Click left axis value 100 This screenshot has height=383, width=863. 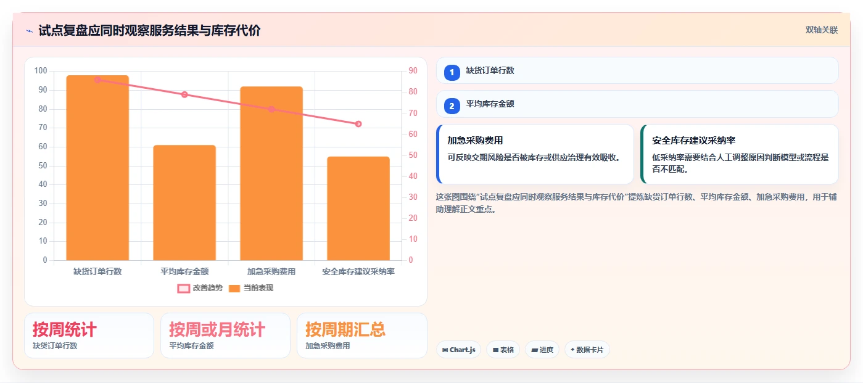tap(41, 71)
